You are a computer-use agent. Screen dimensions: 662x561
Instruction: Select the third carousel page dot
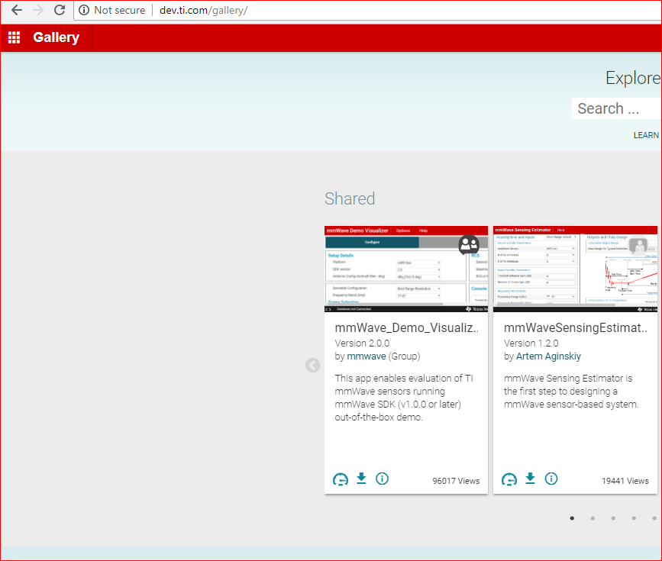click(x=613, y=518)
